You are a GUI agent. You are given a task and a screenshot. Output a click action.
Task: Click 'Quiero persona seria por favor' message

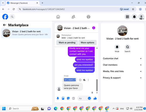(x=72, y=87)
